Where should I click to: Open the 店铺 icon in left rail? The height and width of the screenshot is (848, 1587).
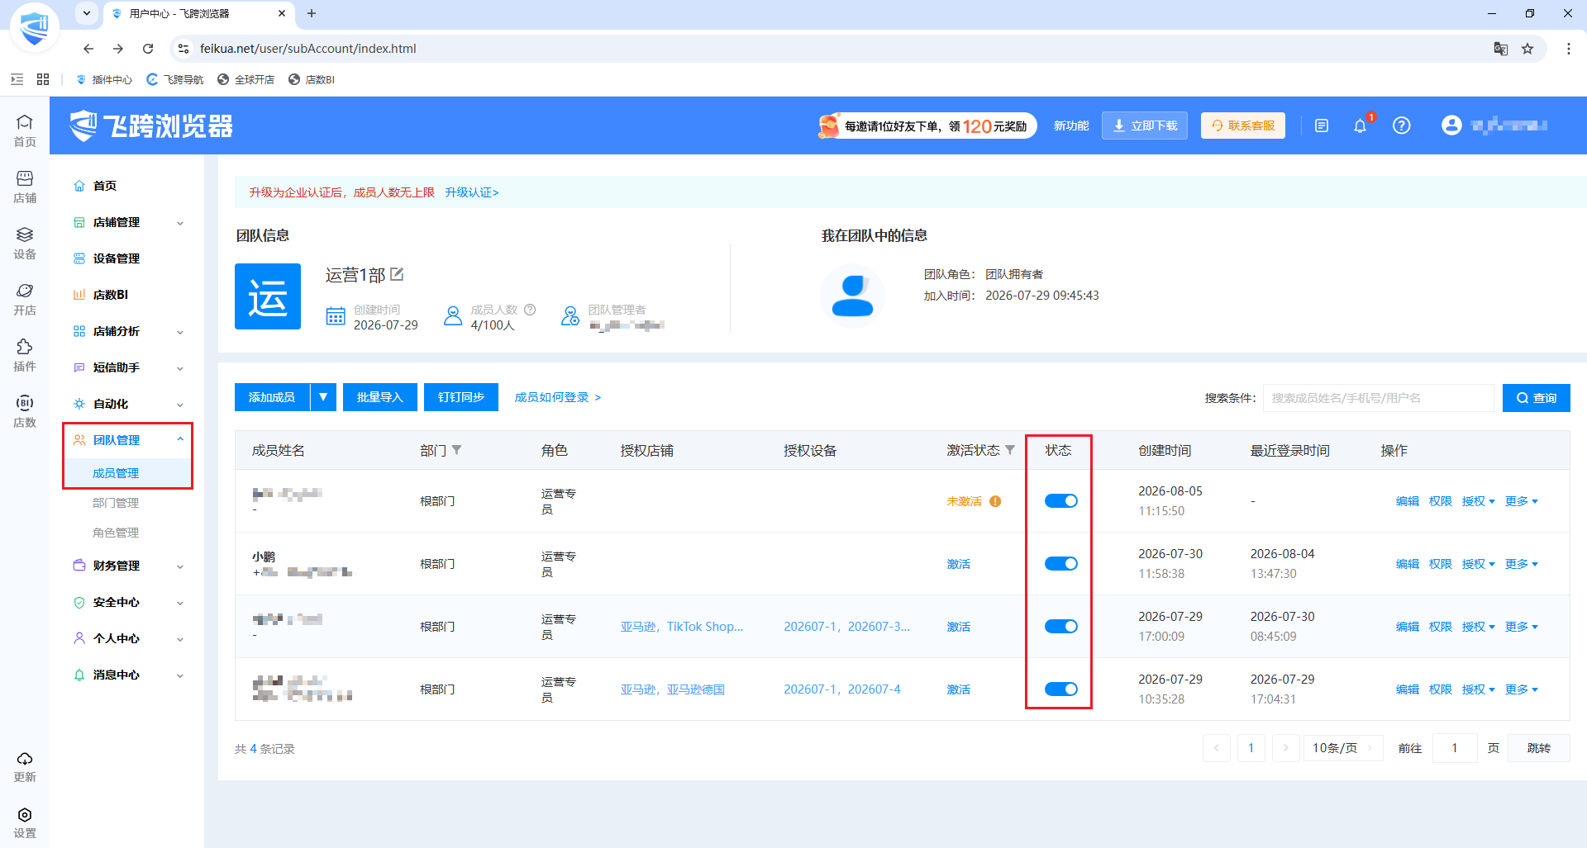click(x=25, y=187)
